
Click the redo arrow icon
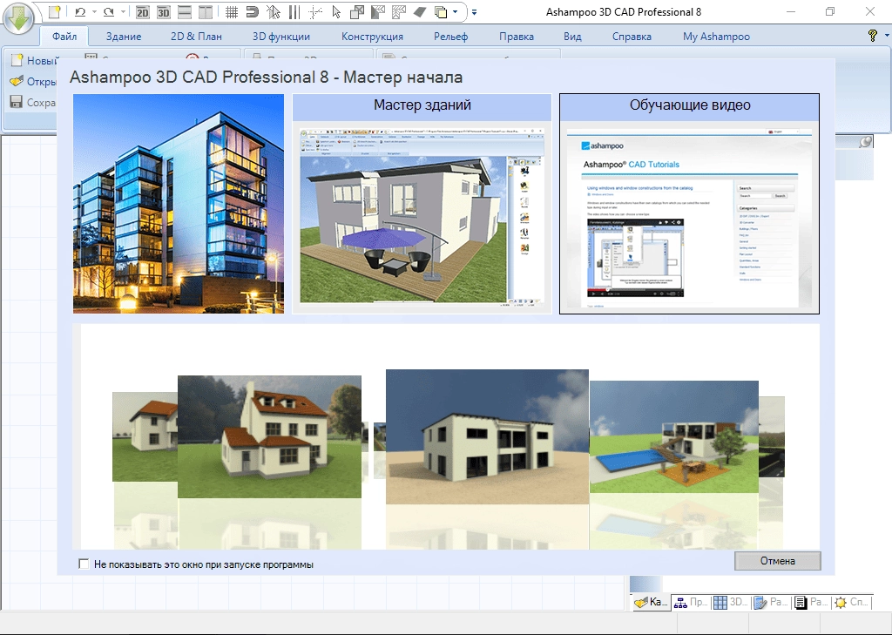pos(109,11)
